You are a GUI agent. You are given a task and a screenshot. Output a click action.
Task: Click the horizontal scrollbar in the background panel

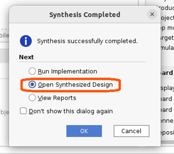(x=168, y=142)
